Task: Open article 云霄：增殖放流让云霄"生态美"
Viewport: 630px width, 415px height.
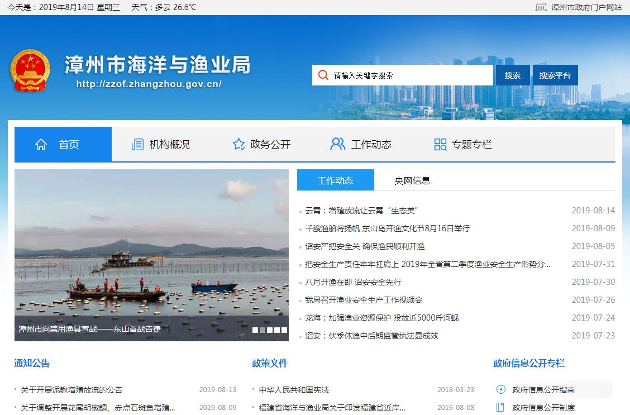Action: 361,211
